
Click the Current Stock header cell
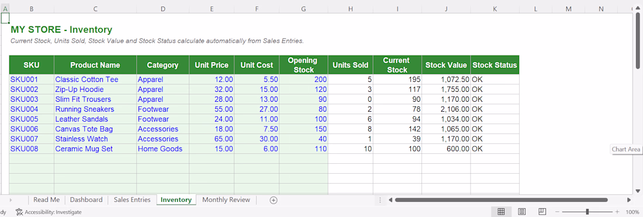(397, 65)
